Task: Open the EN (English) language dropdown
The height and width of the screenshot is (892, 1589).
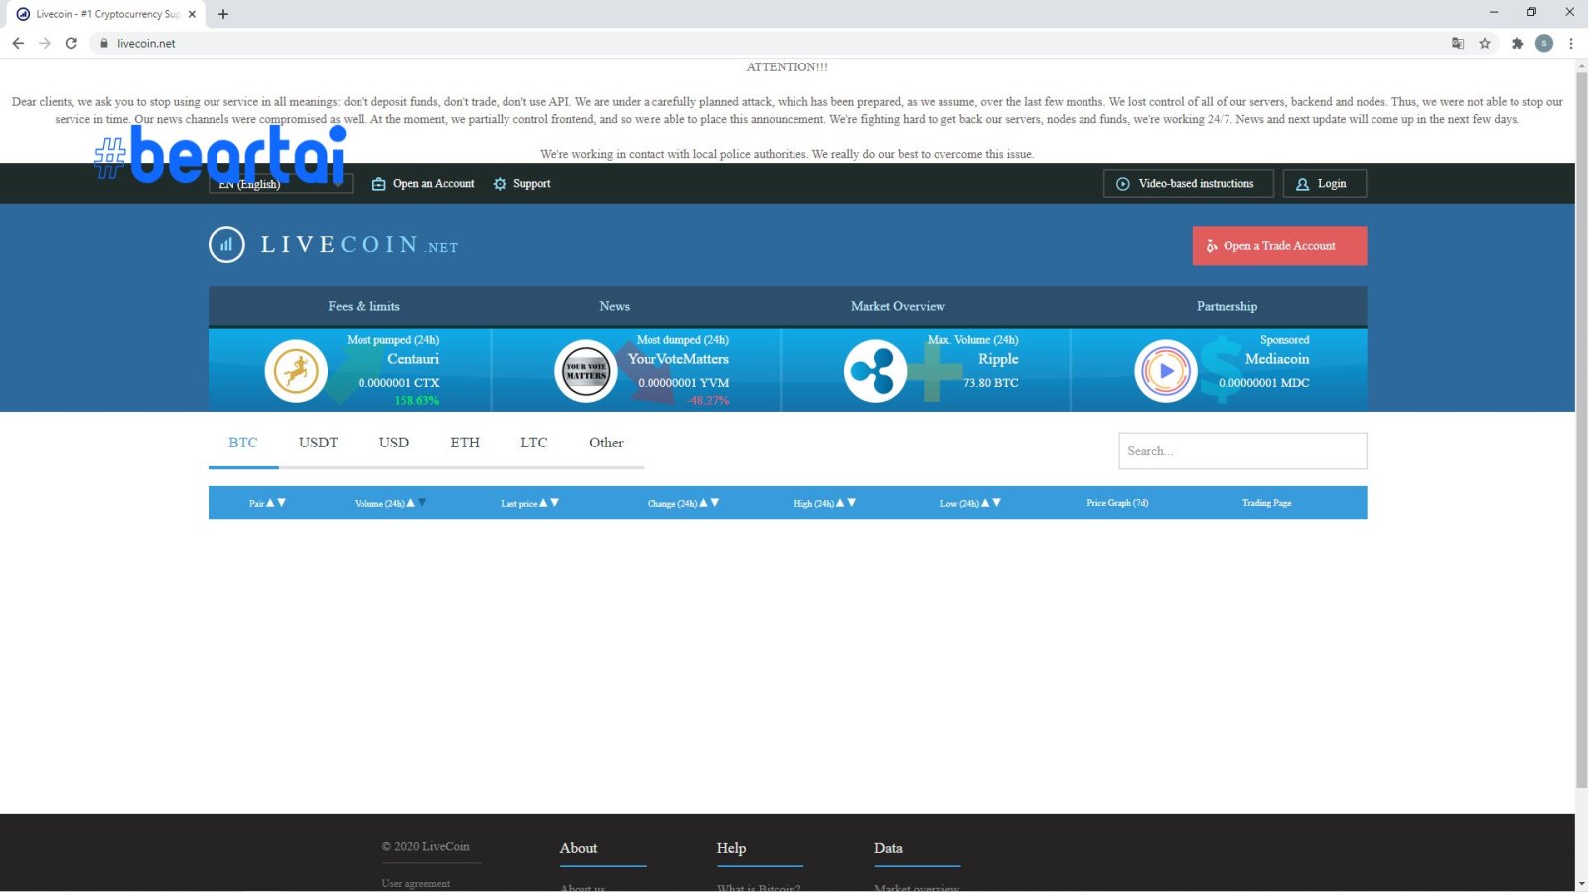Action: tap(280, 184)
